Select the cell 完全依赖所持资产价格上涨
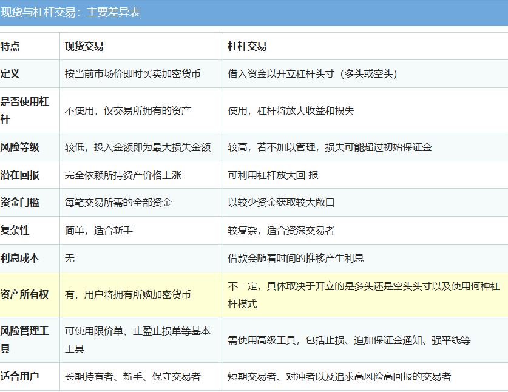The width and height of the screenshot is (508, 392). pyautogui.click(x=123, y=175)
